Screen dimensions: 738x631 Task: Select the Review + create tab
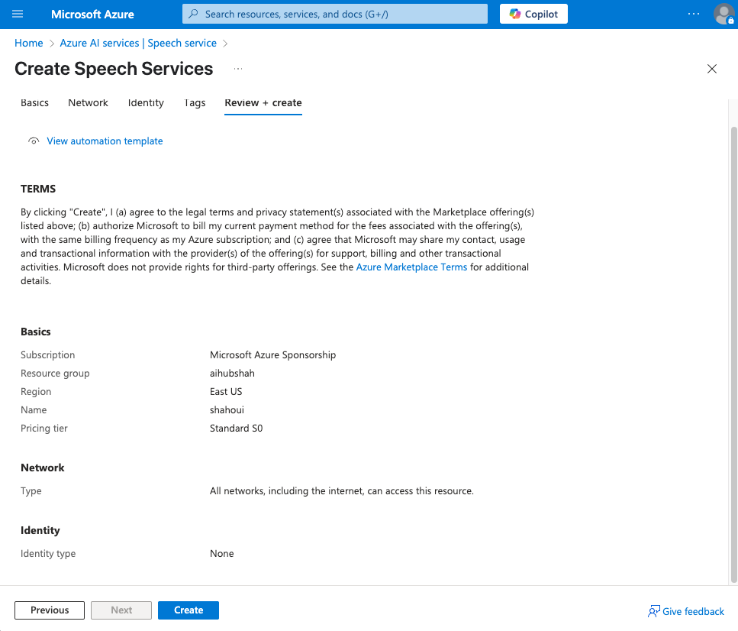point(263,103)
